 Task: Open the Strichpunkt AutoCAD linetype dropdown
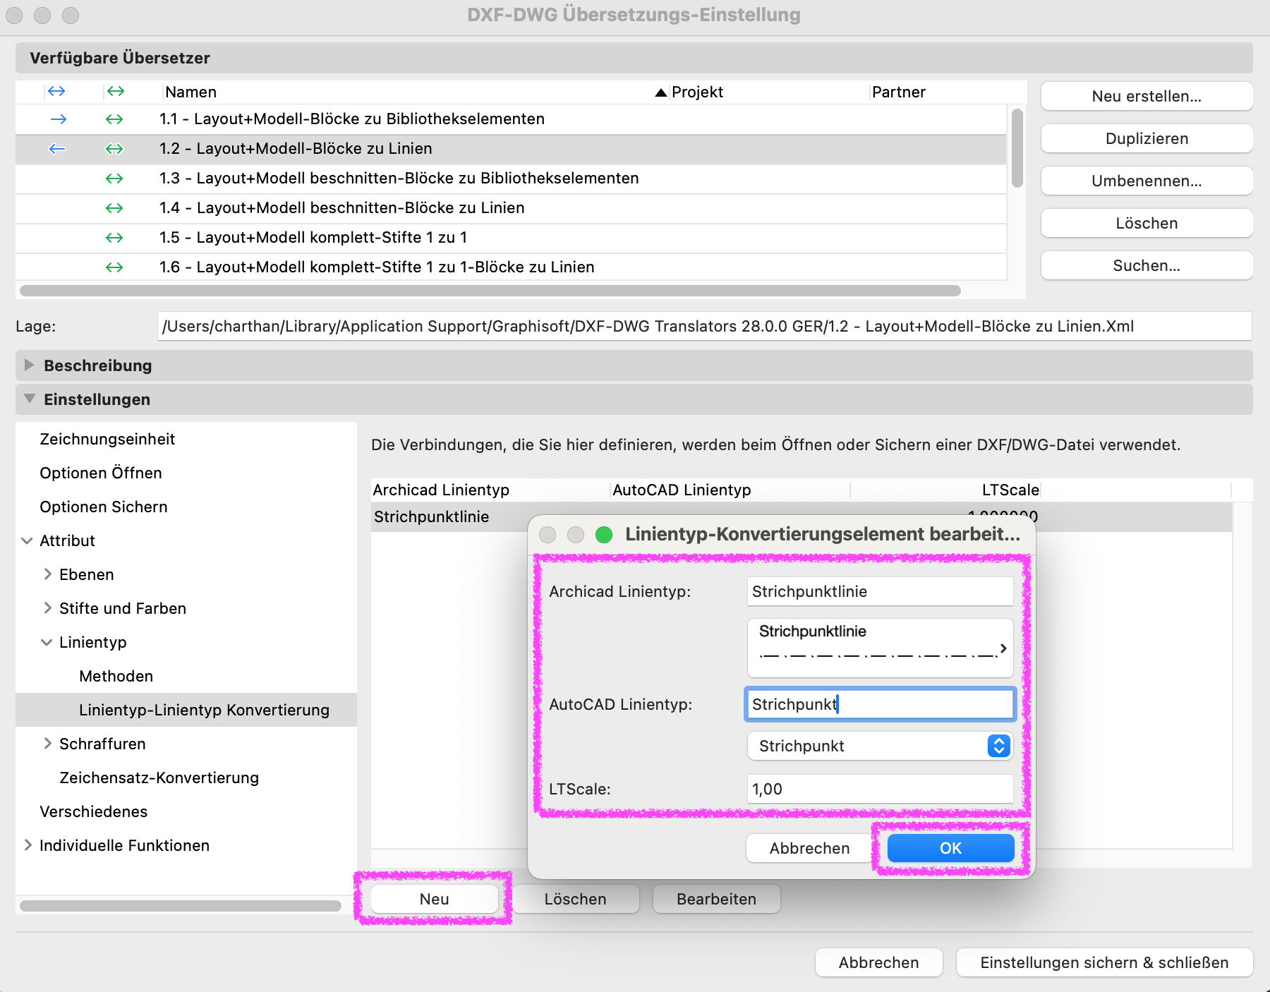(x=880, y=746)
